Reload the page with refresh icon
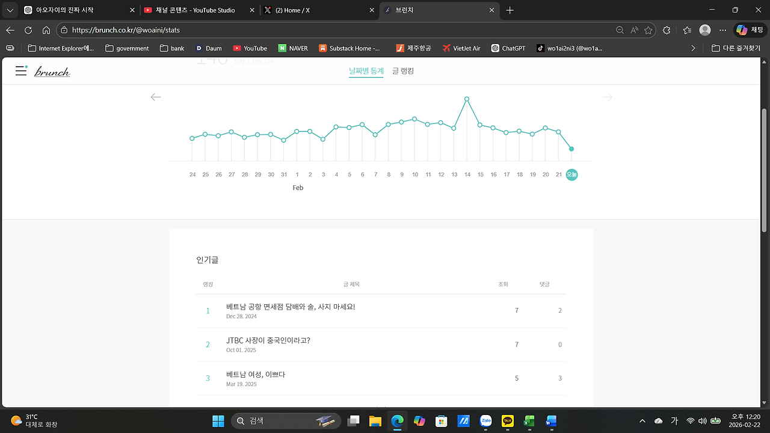770x433 pixels. [28, 30]
